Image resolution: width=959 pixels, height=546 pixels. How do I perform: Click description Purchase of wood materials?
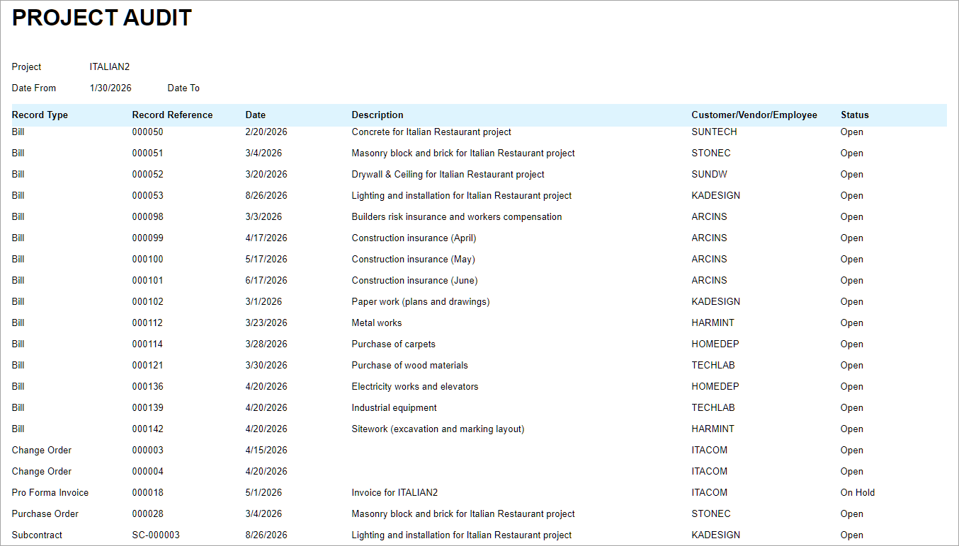(410, 365)
